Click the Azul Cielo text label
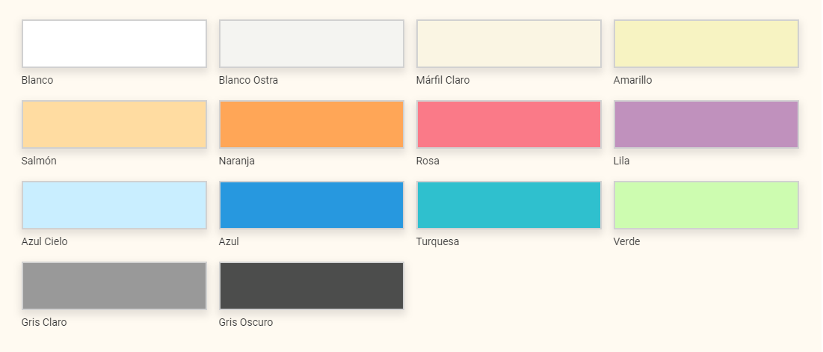 (45, 242)
